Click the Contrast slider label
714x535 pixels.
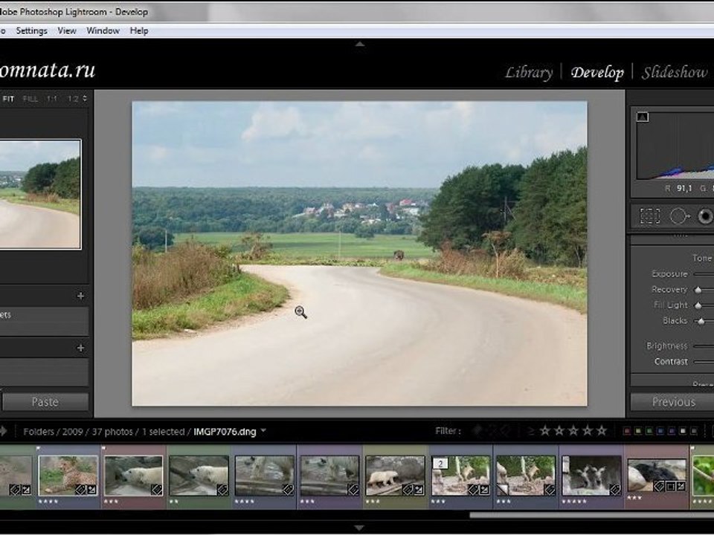671,361
